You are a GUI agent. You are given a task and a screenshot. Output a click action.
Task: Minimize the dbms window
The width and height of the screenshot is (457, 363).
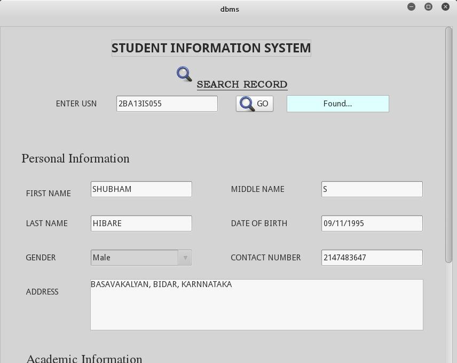pyautogui.click(x=411, y=7)
